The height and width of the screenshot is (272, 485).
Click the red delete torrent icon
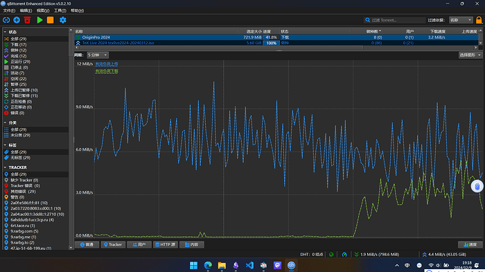click(27, 20)
